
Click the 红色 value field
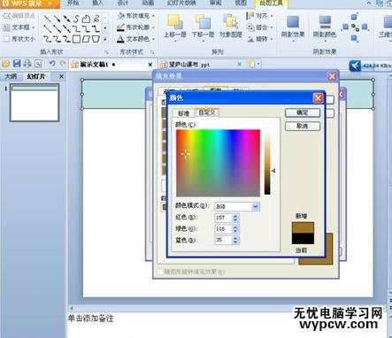(223, 218)
